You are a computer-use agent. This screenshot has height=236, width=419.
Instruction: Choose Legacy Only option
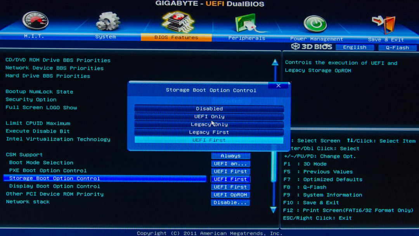pyautogui.click(x=209, y=124)
